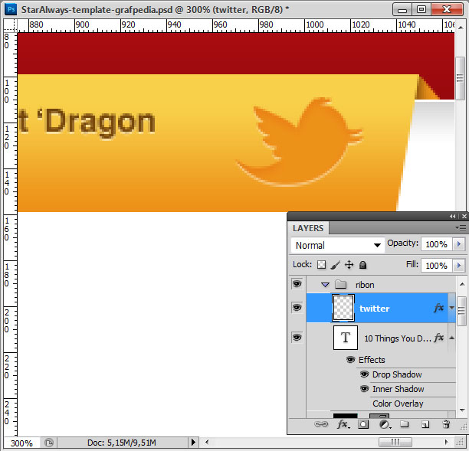Lock all padlock icon

362,265
